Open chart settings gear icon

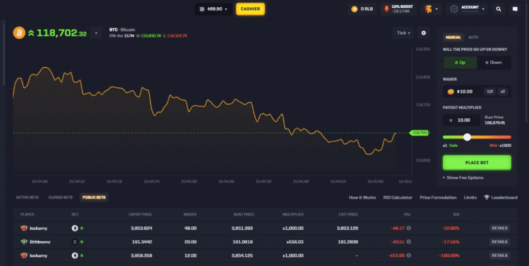(x=424, y=33)
